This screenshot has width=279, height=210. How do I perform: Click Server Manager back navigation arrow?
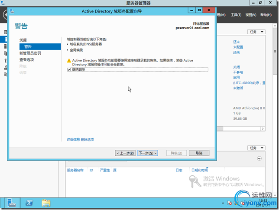(x=5, y=15)
